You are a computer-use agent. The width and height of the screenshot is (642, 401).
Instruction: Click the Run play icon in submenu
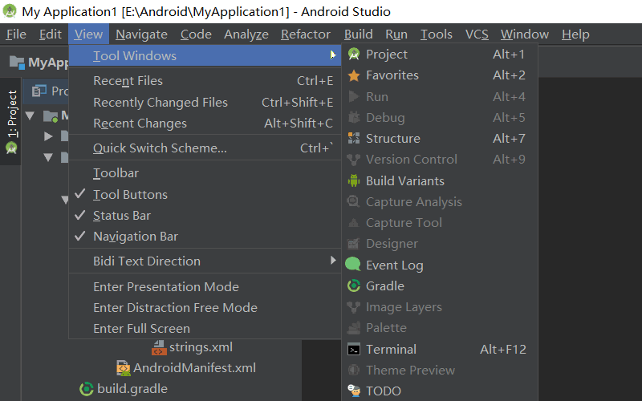353,96
